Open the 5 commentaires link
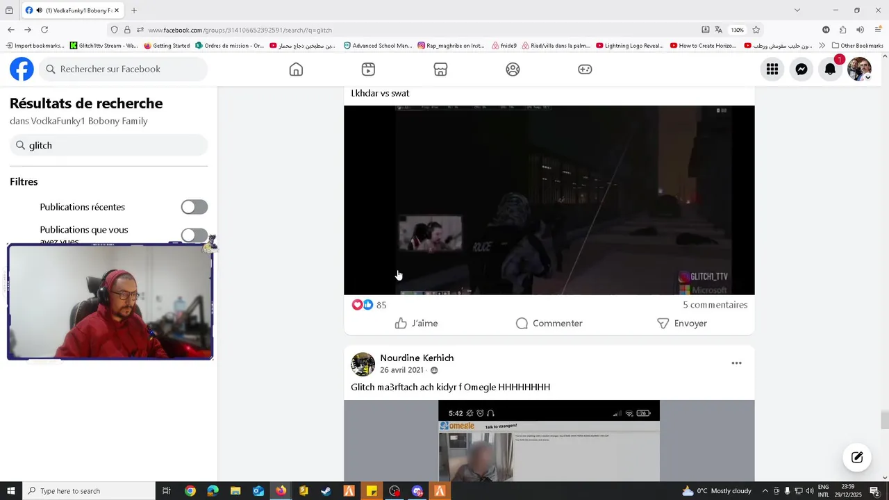This screenshot has height=500, width=889. (x=715, y=305)
